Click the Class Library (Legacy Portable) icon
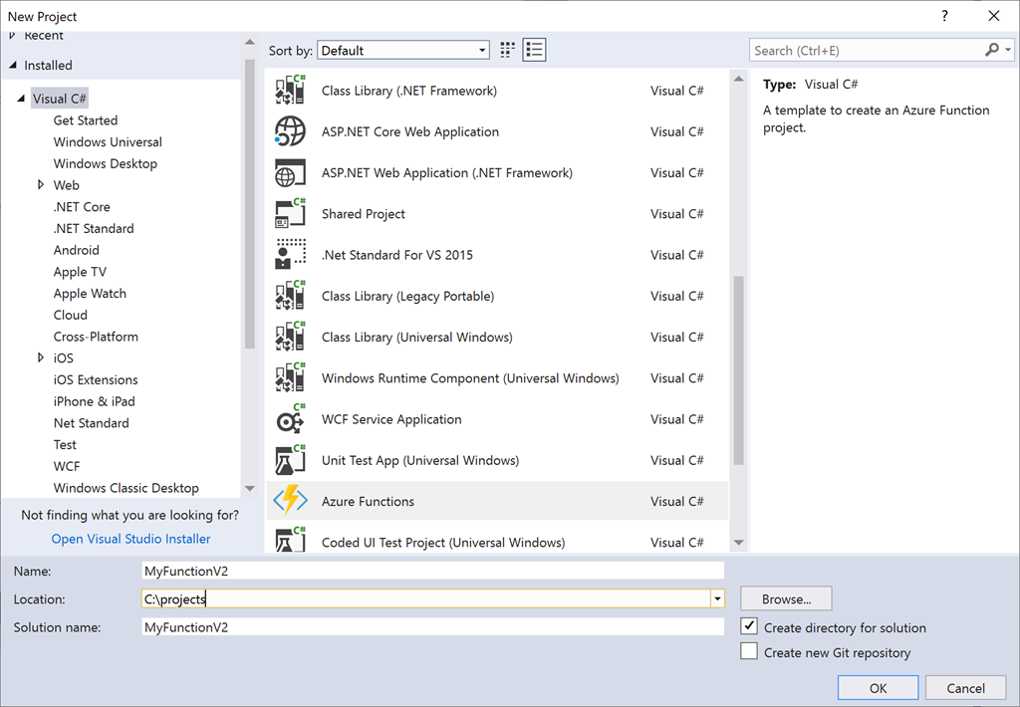Image resolution: width=1020 pixels, height=707 pixels. tap(290, 296)
